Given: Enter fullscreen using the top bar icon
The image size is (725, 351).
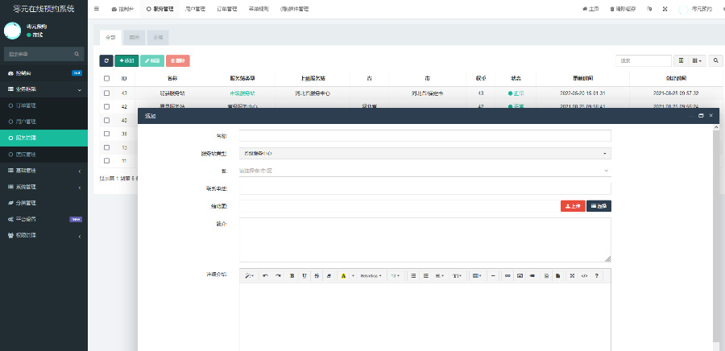Looking at the screenshot, I should pyautogui.click(x=665, y=9).
